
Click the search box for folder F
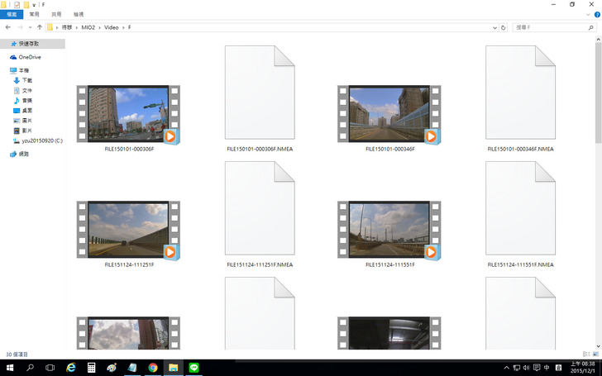(x=547, y=27)
